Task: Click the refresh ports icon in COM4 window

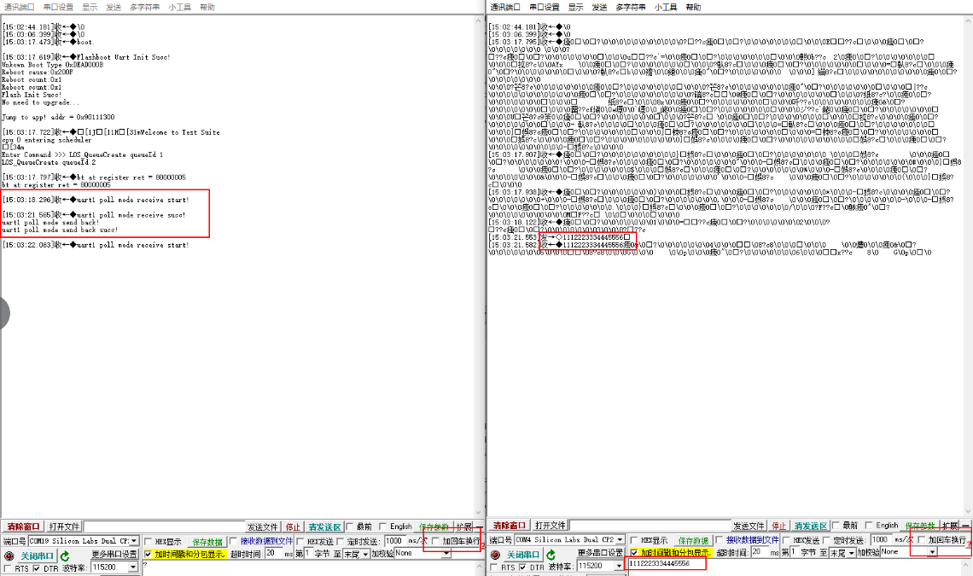Action: click(x=551, y=556)
